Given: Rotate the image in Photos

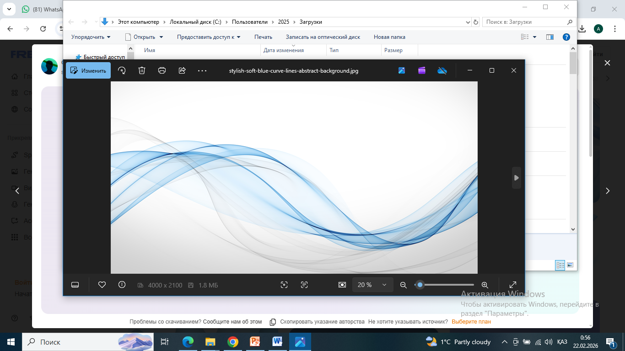Looking at the screenshot, I should (122, 70).
